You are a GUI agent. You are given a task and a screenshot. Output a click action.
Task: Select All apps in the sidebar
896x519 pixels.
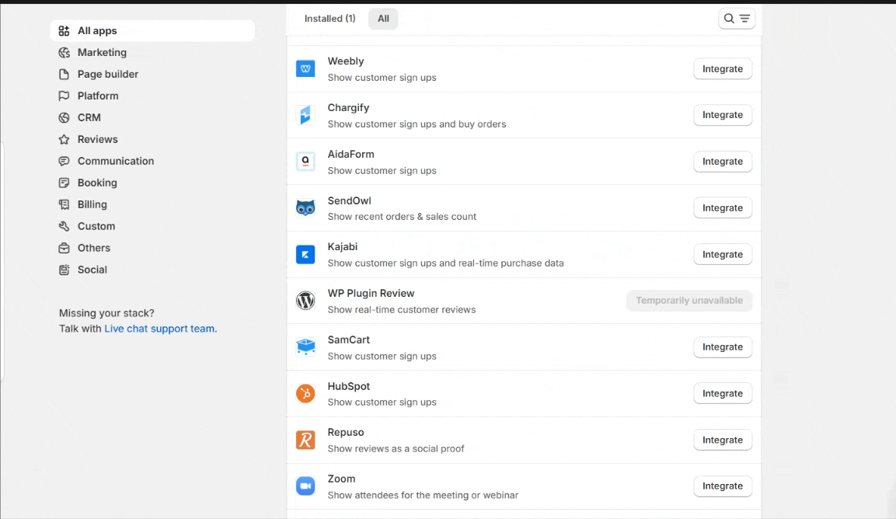click(152, 31)
